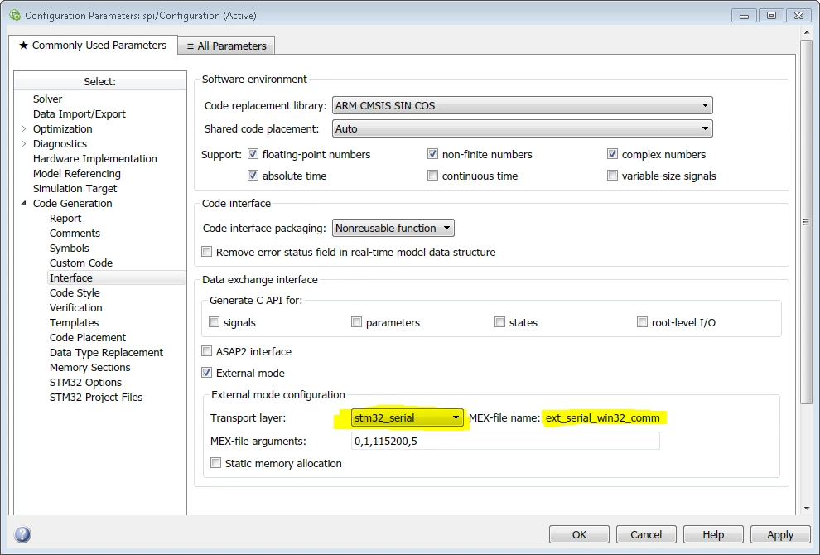Viewport: 820px width, 555px height.
Task: Open the Code interface packaging dropdown
Action: (393, 228)
